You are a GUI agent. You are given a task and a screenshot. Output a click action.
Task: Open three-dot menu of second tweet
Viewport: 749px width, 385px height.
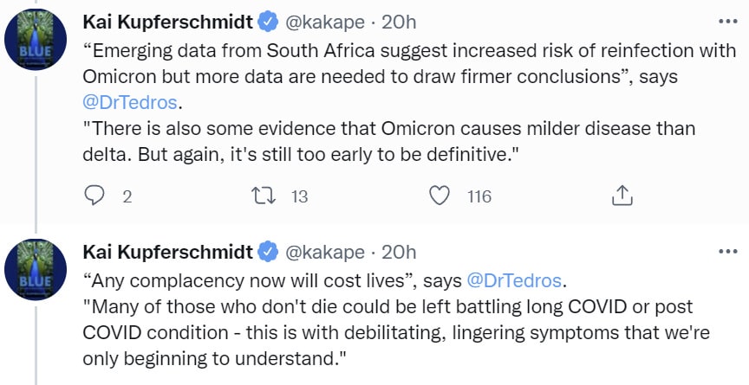point(728,252)
